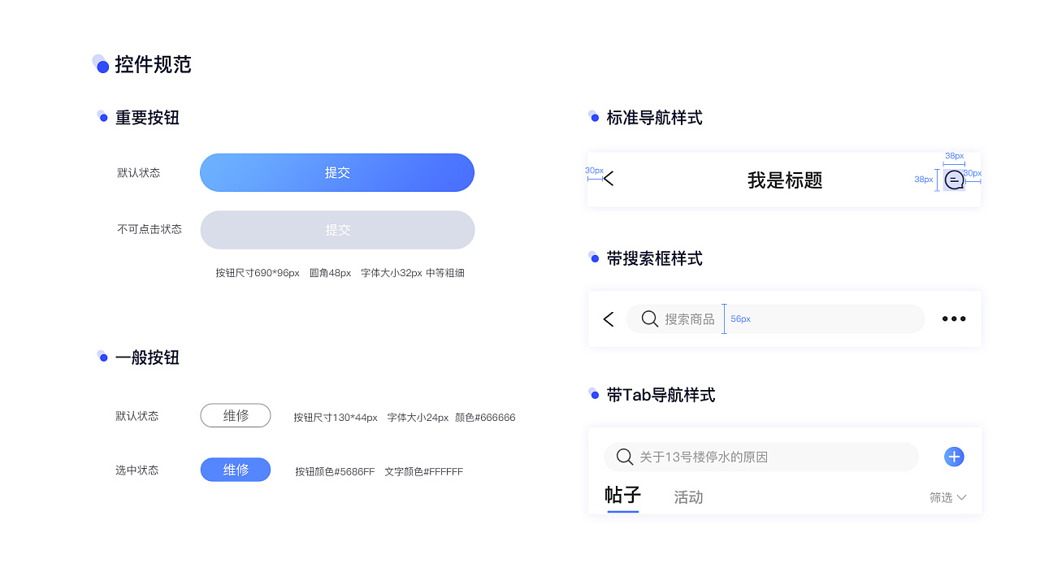Click the 颜色#666666 spec text
Image resolution: width=1040 pixels, height=585 pixels.
coord(485,418)
